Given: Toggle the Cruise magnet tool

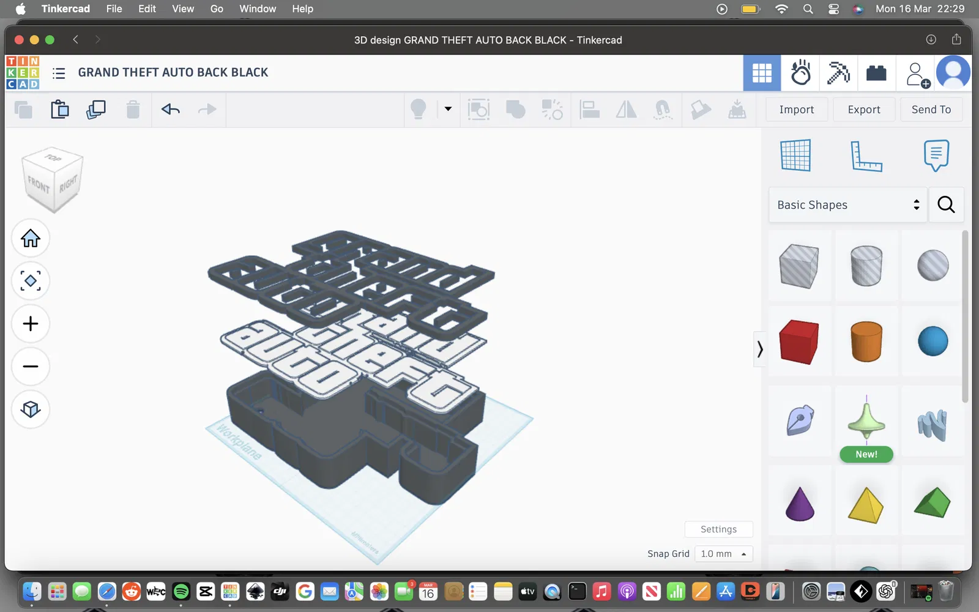Looking at the screenshot, I should pyautogui.click(x=663, y=110).
